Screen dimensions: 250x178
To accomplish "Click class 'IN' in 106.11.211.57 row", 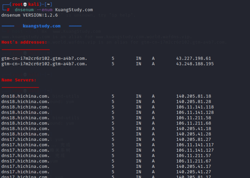I will coord(139,156).
